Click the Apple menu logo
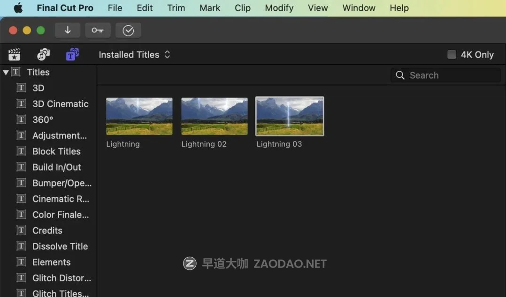This screenshot has width=506, height=297. coord(18,8)
